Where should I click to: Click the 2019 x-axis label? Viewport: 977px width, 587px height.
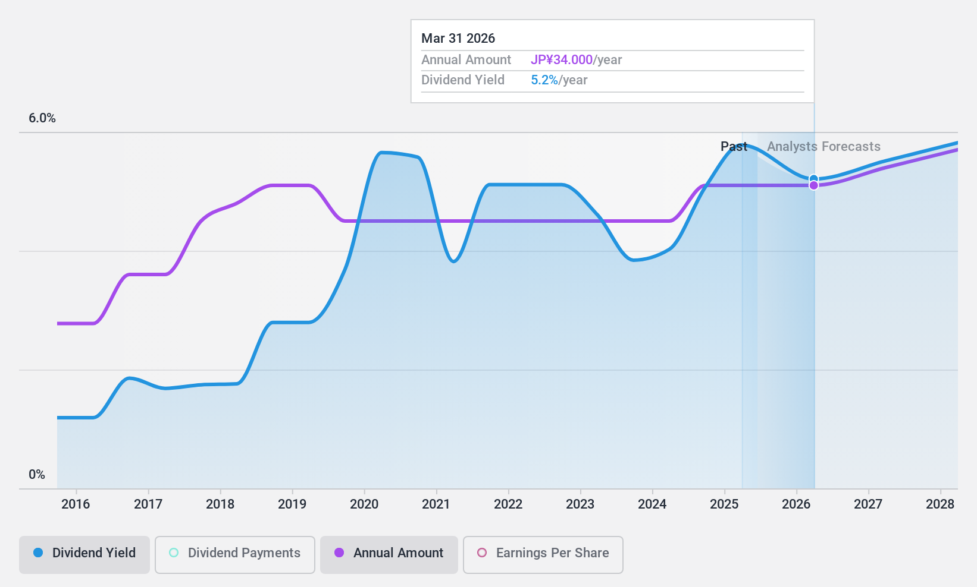[292, 504]
